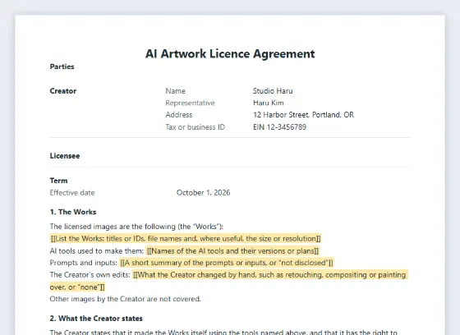
Task: Click the 'Effective date' label
Action: 72,193
